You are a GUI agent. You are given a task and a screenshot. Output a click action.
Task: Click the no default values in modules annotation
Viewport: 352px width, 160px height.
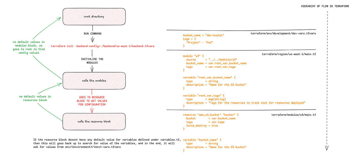(x=29, y=47)
